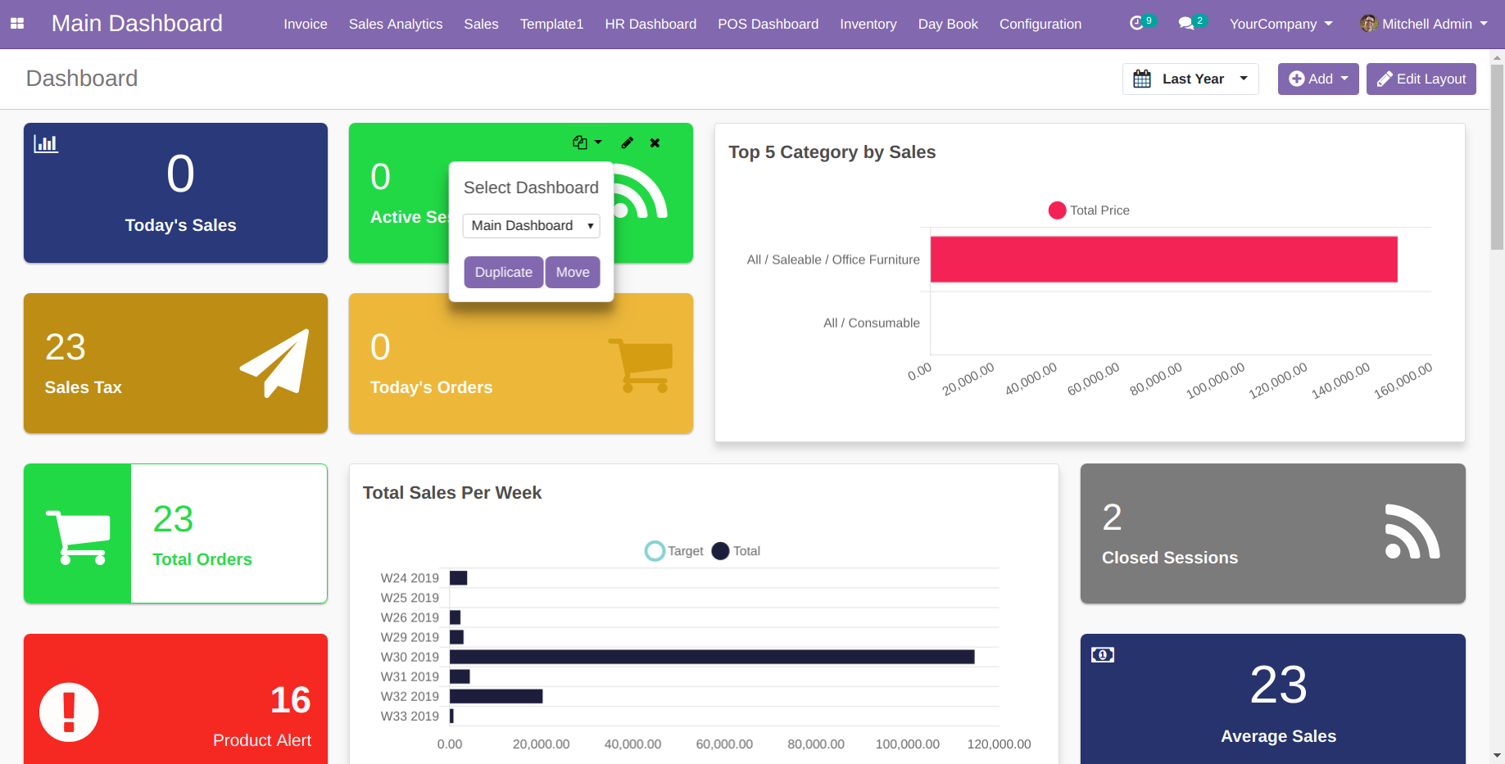
Task: Toggle the Target legend in weekly sales chart
Action: coord(674,551)
